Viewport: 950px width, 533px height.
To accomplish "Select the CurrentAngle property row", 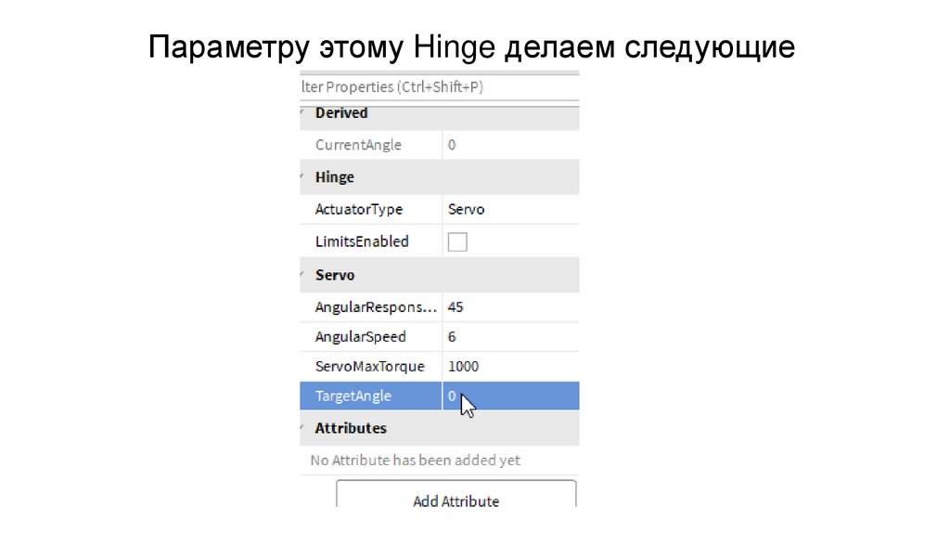I will 358,145.
